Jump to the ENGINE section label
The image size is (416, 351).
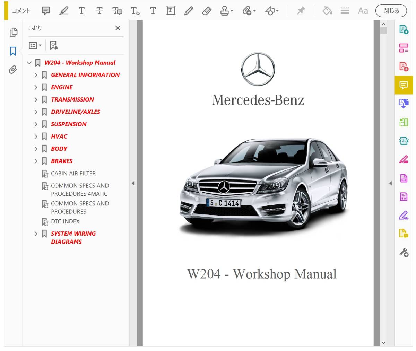(62, 87)
